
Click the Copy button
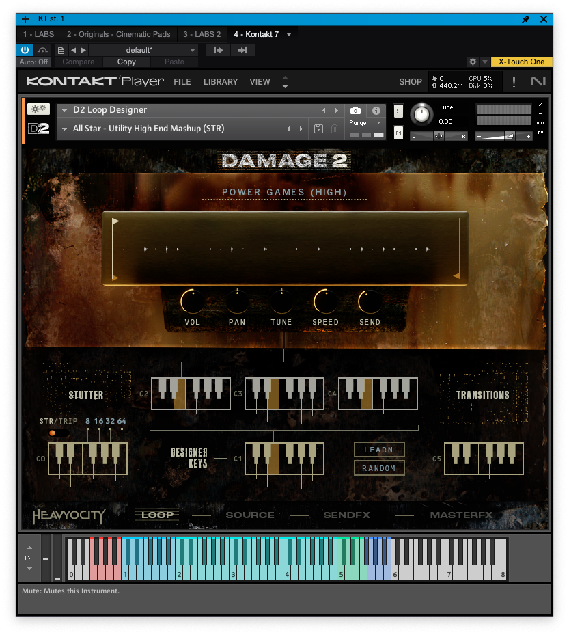tap(126, 62)
